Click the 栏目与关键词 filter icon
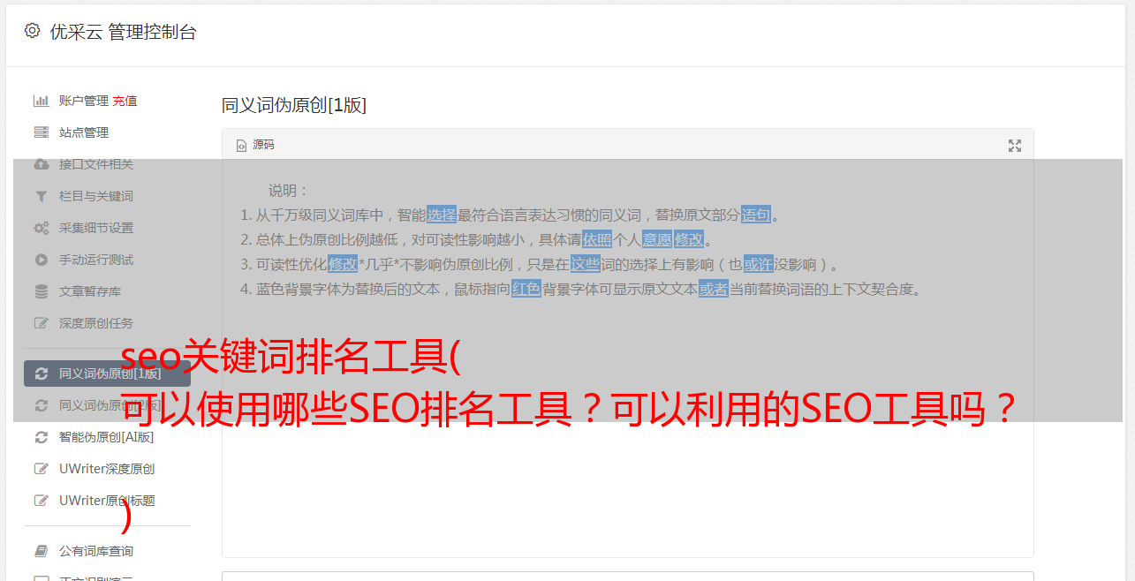1135x581 pixels. pyautogui.click(x=41, y=196)
